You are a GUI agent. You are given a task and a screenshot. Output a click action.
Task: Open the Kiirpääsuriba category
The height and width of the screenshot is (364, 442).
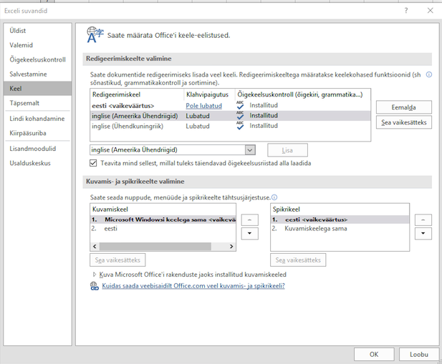37,133
